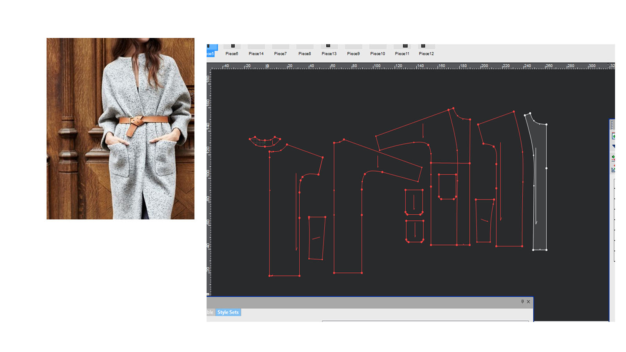Click the dotted grip of right panel
The height and width of the screenshot is (352, 626).
point(612,125)
